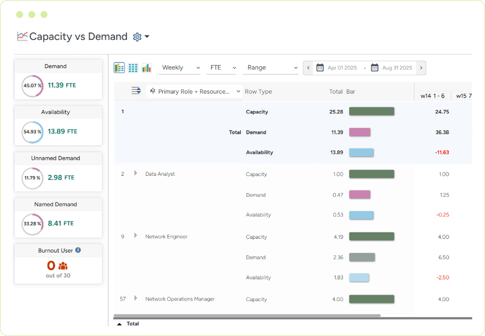Navigate to the previous date range
485x336 pixels.
308,67
